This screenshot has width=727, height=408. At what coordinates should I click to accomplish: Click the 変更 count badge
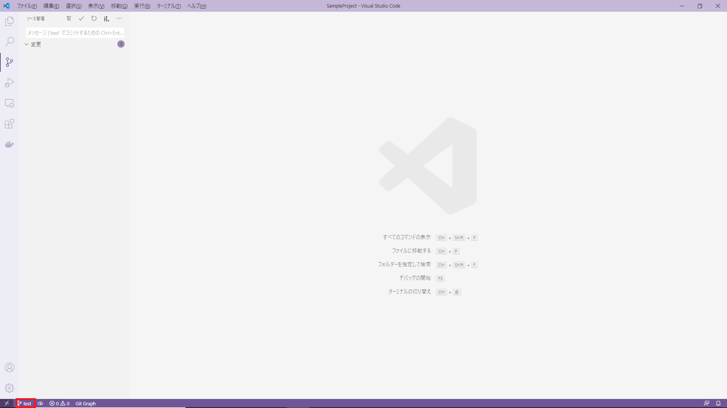(121, 44)
